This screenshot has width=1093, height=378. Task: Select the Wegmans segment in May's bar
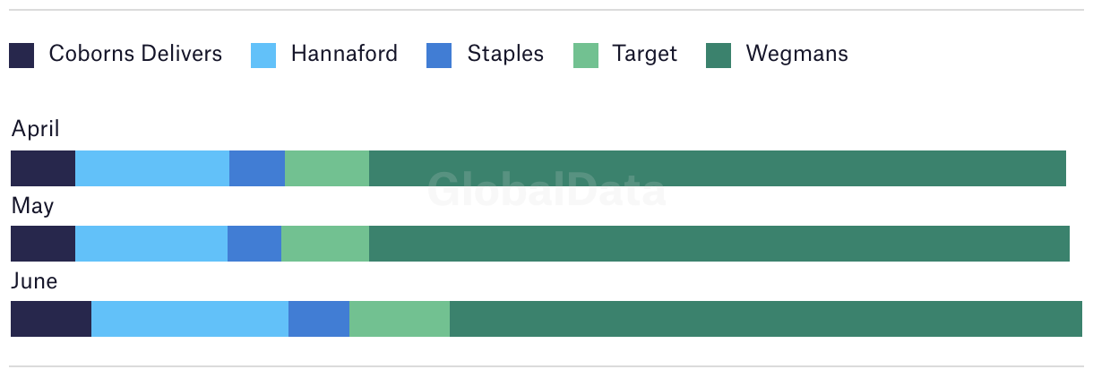click(x=719, y=244)
